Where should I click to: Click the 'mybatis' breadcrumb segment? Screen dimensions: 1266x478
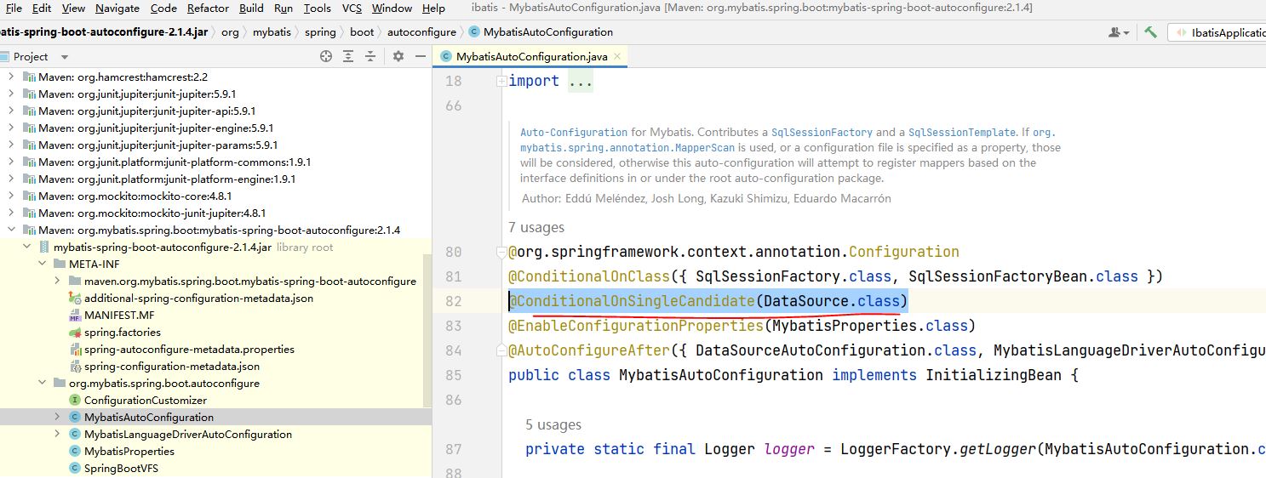coord(271,32)
